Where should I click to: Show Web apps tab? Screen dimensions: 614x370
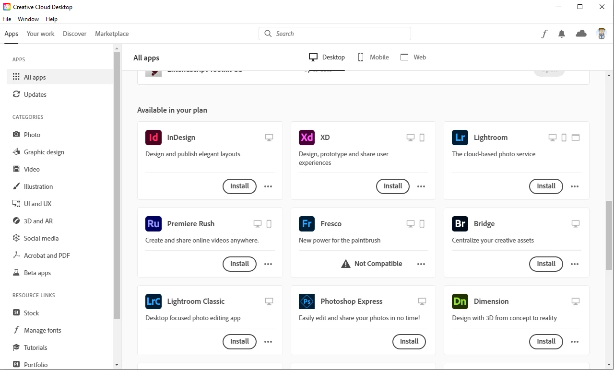pos(413,57)
